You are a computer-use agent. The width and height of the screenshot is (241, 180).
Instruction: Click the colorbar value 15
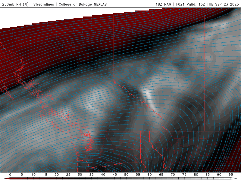[45, 175]
